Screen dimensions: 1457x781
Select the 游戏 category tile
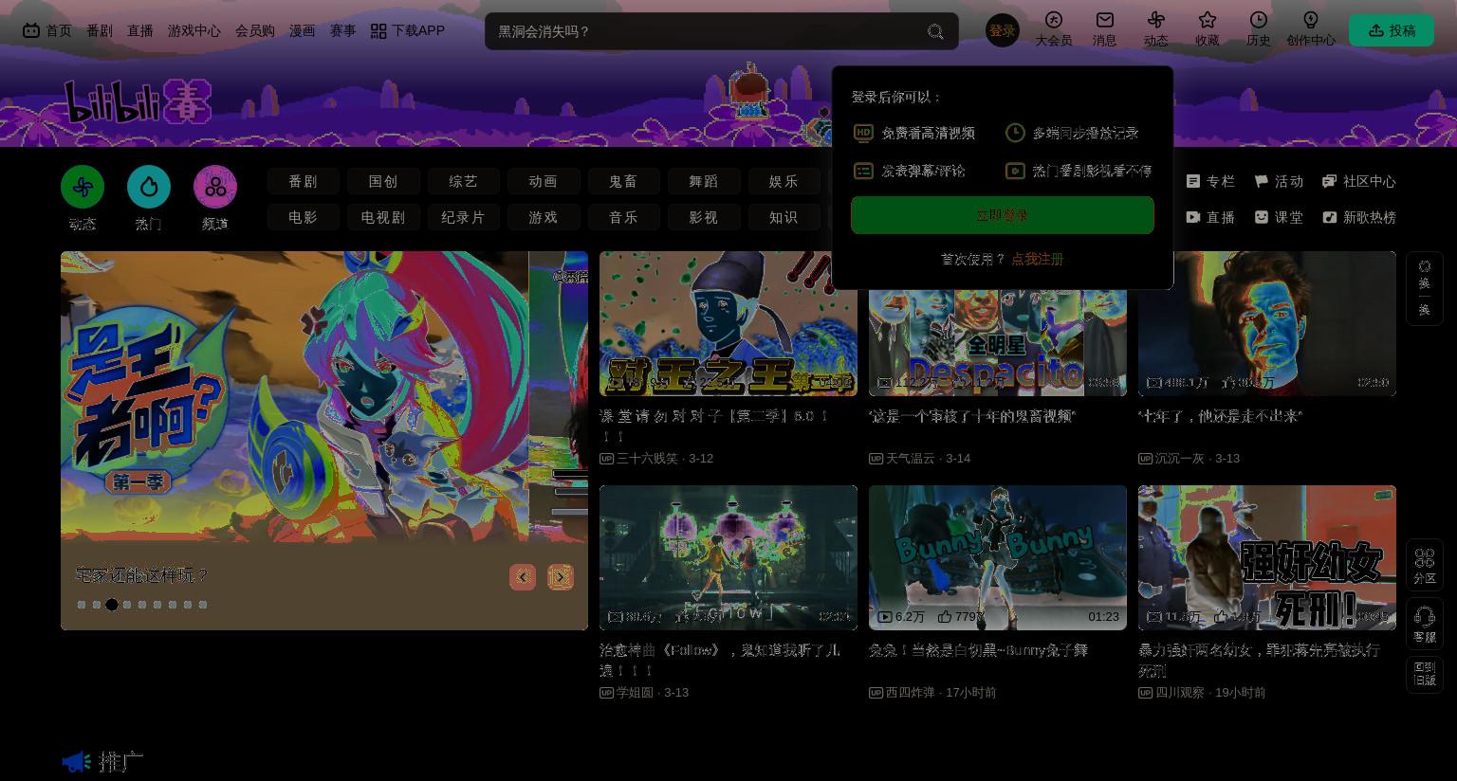(x=544, y=217)
